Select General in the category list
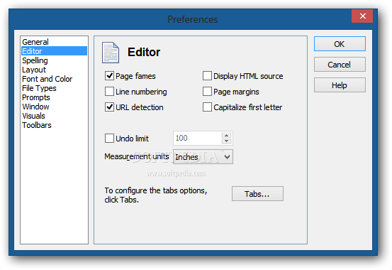 tap(55, 42)
